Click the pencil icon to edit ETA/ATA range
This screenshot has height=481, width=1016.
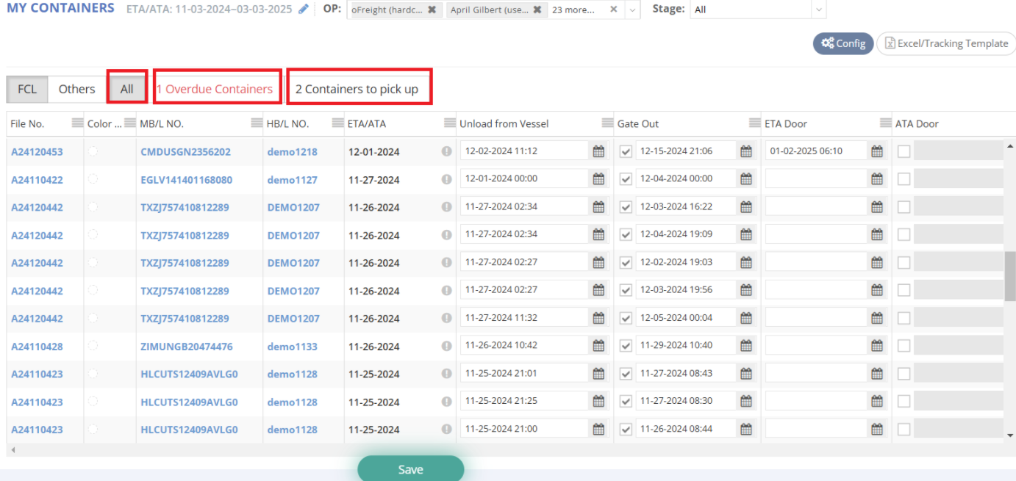[304, 10]
